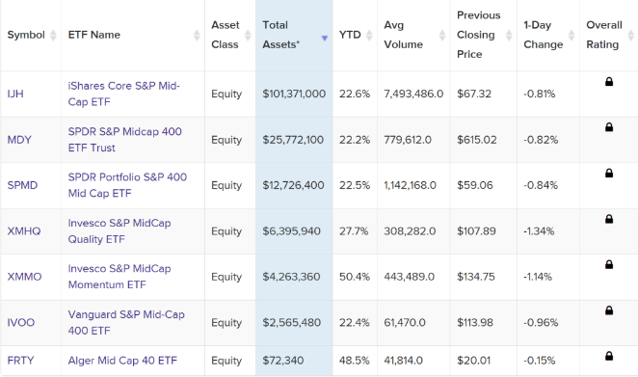This screenshot has width=638, height=377.
Task: Click the lock icon in the IVOO row
Action: 609,310
